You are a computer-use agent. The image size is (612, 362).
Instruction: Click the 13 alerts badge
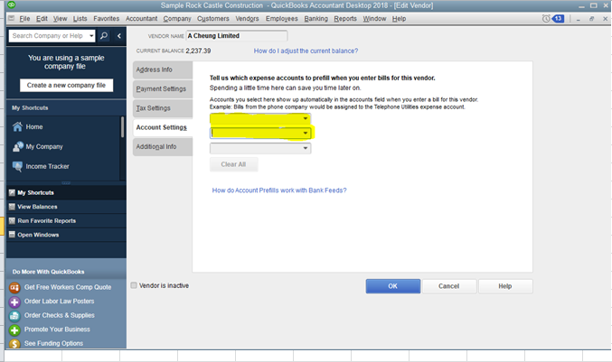click(558, 18)
